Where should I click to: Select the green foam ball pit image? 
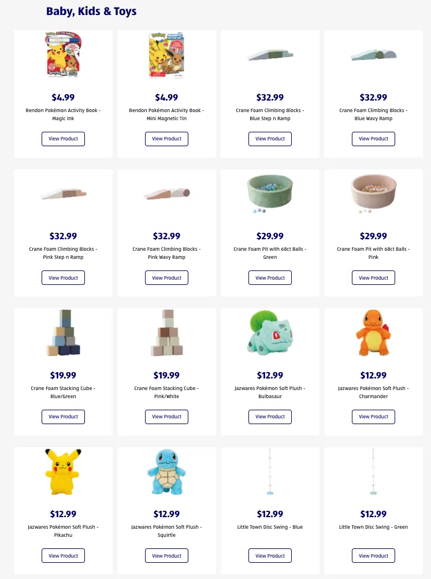270,194
